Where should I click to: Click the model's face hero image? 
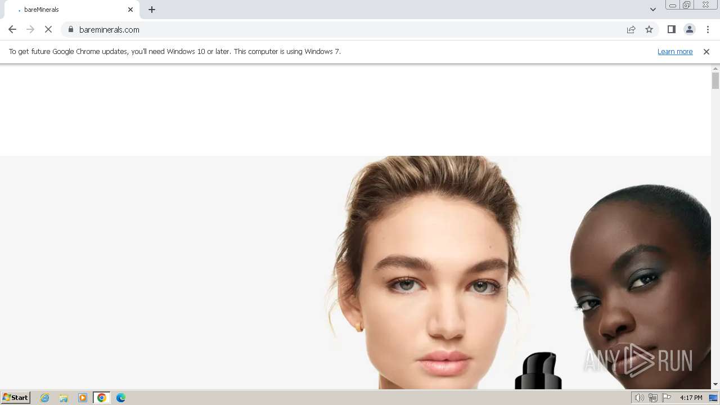(x=355, y=272)
